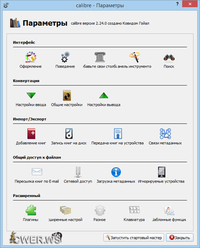The height and width of the screenshot is (248, 200).
Task: Click the Поведение label text
Action: click(x=65, y=67)
